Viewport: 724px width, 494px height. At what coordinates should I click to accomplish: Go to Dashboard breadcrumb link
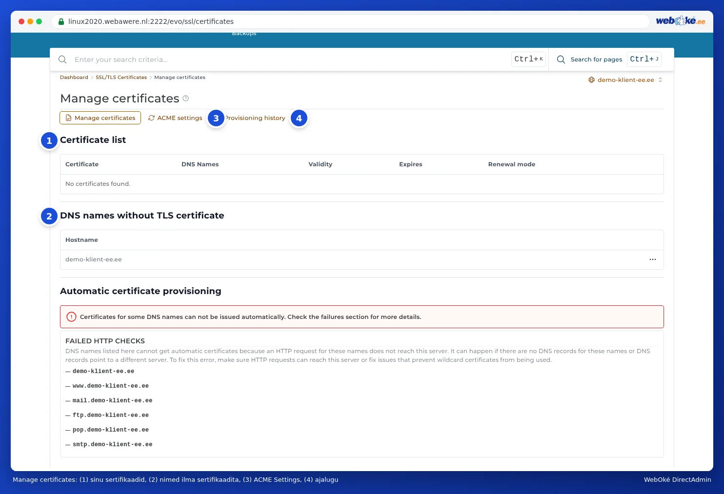[x=74, y=78]
